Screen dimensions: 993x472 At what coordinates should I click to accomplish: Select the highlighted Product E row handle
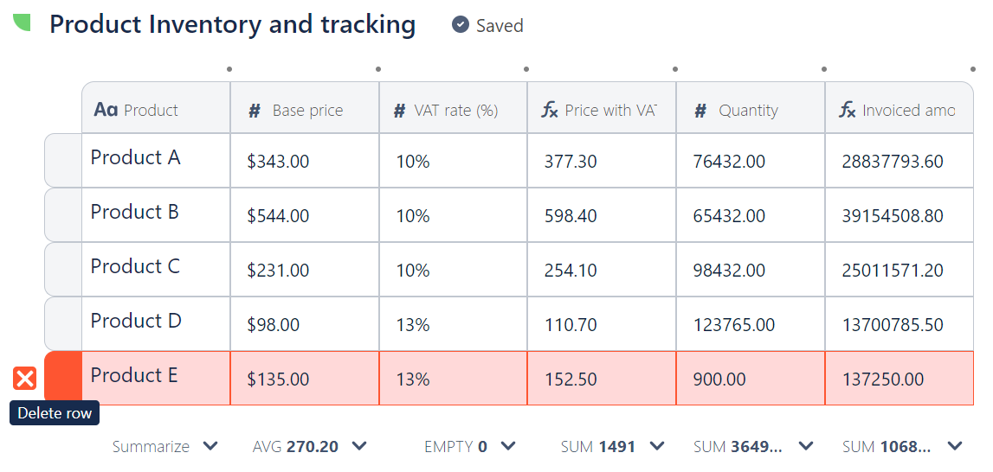pos(62,378)
